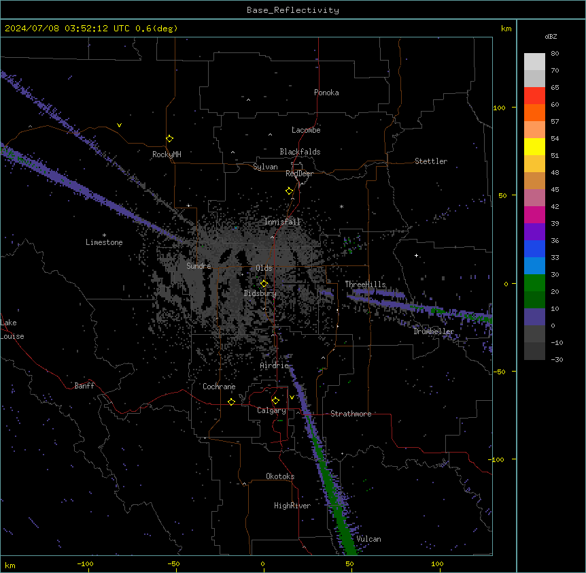
Task: Select the Ponoka city label
Action: point(326,93)
